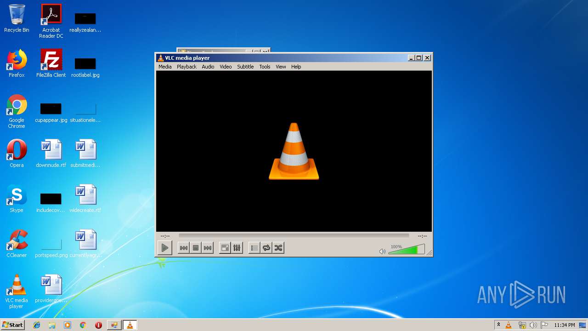
Task: Select the downnude.rtf document
Action: click(51, 154)
